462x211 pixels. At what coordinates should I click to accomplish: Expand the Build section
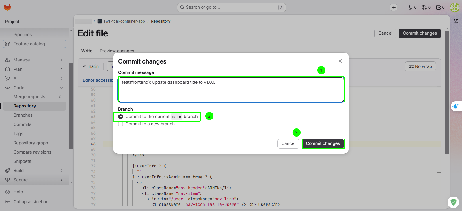point(62,171)
